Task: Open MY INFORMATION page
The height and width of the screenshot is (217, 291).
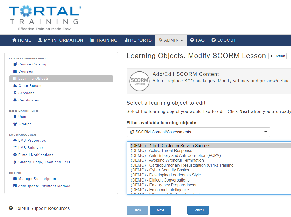Action: (61, 40)
